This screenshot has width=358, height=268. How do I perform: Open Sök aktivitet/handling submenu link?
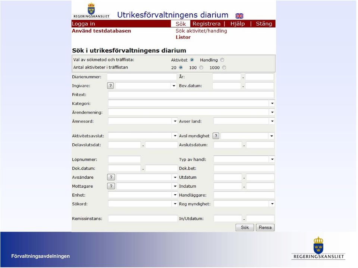tap(201, 31)
